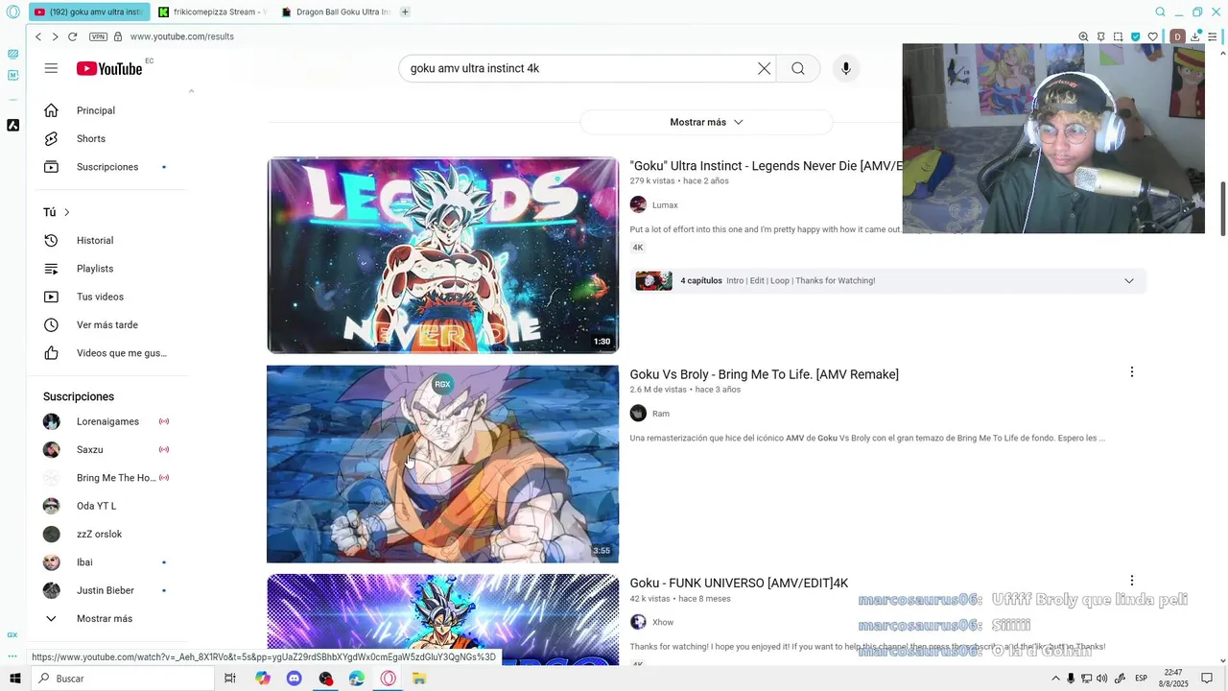Play Goku FUNK UNIVERSO video thumbnail
Viewport: 1228px width, 691px height.
coord(442,619)
